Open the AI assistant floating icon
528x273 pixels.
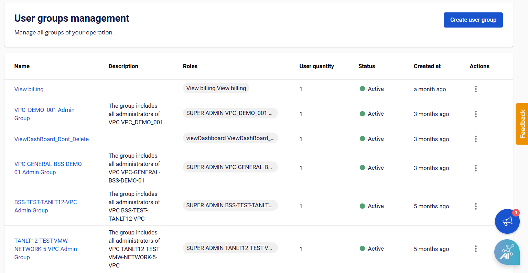click(x=507, y=252)
